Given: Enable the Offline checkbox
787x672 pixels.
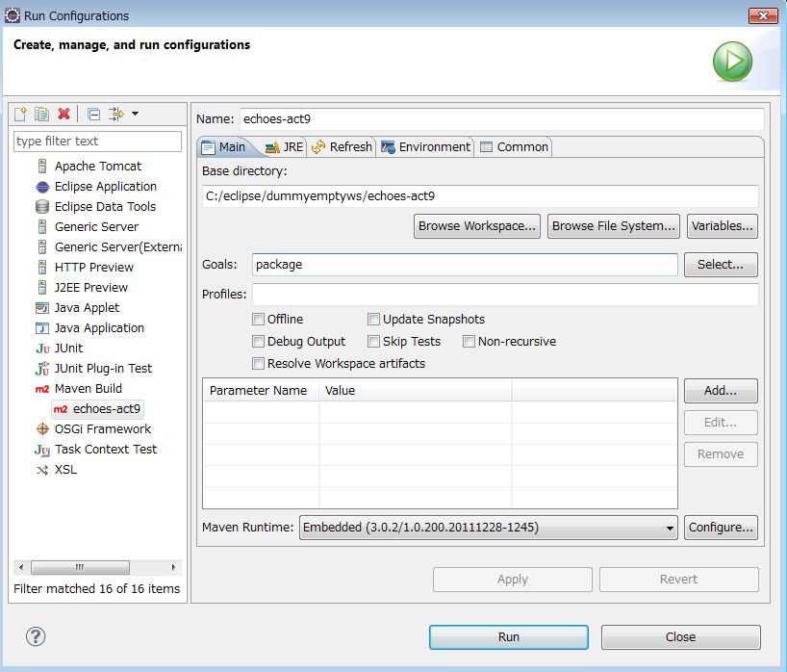Looking at the screenshot, I should [258, 320].
